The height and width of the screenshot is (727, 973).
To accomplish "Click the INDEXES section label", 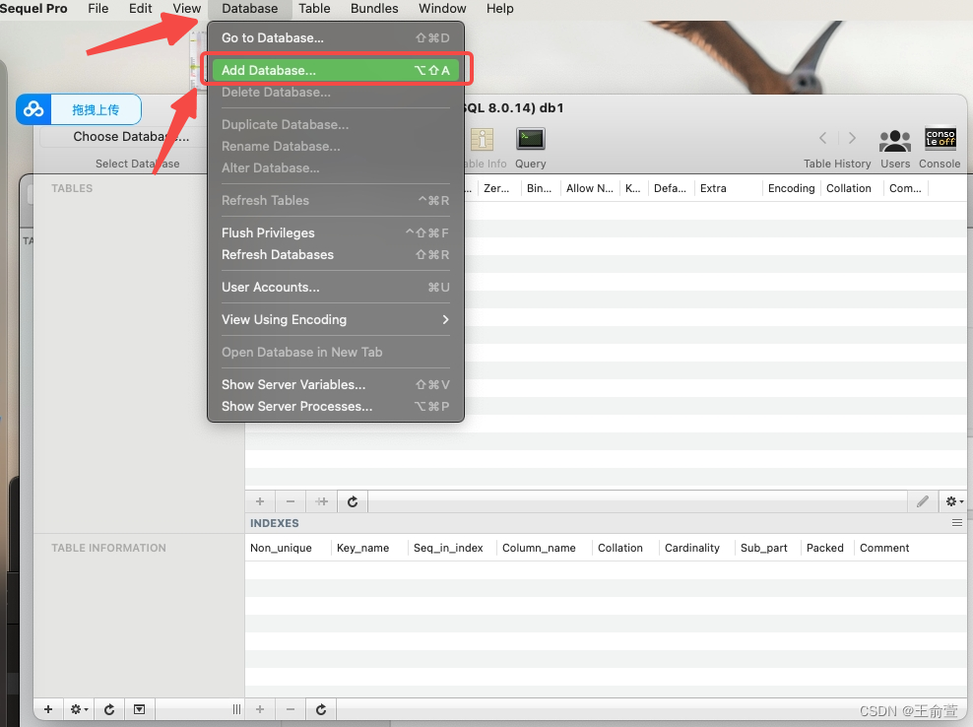I will [275, 523].
